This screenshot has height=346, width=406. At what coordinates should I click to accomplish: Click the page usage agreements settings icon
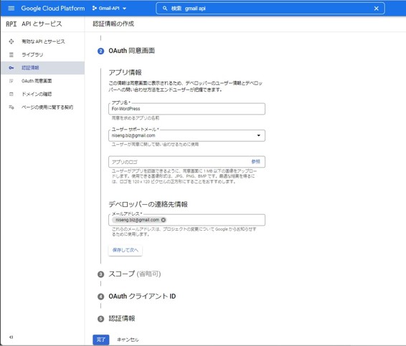[x=11, y=107]
